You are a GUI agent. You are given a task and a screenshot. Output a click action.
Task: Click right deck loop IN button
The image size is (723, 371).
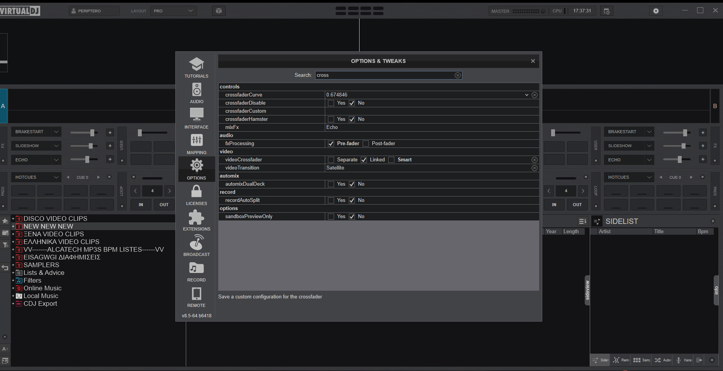[554, 205]
